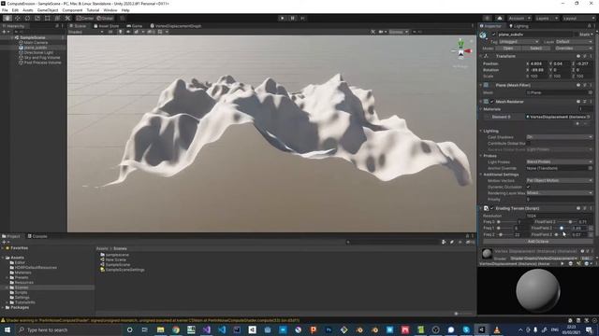Open the GameObject menu
This screenshot has height=336, width=599.
48,10
